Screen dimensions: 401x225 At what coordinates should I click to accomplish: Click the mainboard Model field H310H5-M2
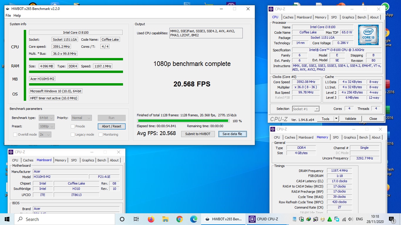(60, 177)
